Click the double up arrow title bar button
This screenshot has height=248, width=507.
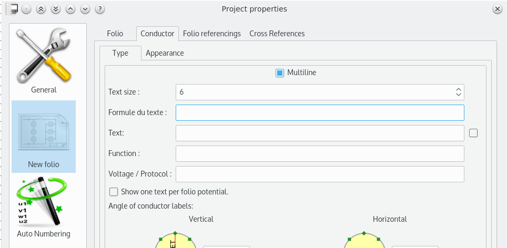[x=41, y=9]
